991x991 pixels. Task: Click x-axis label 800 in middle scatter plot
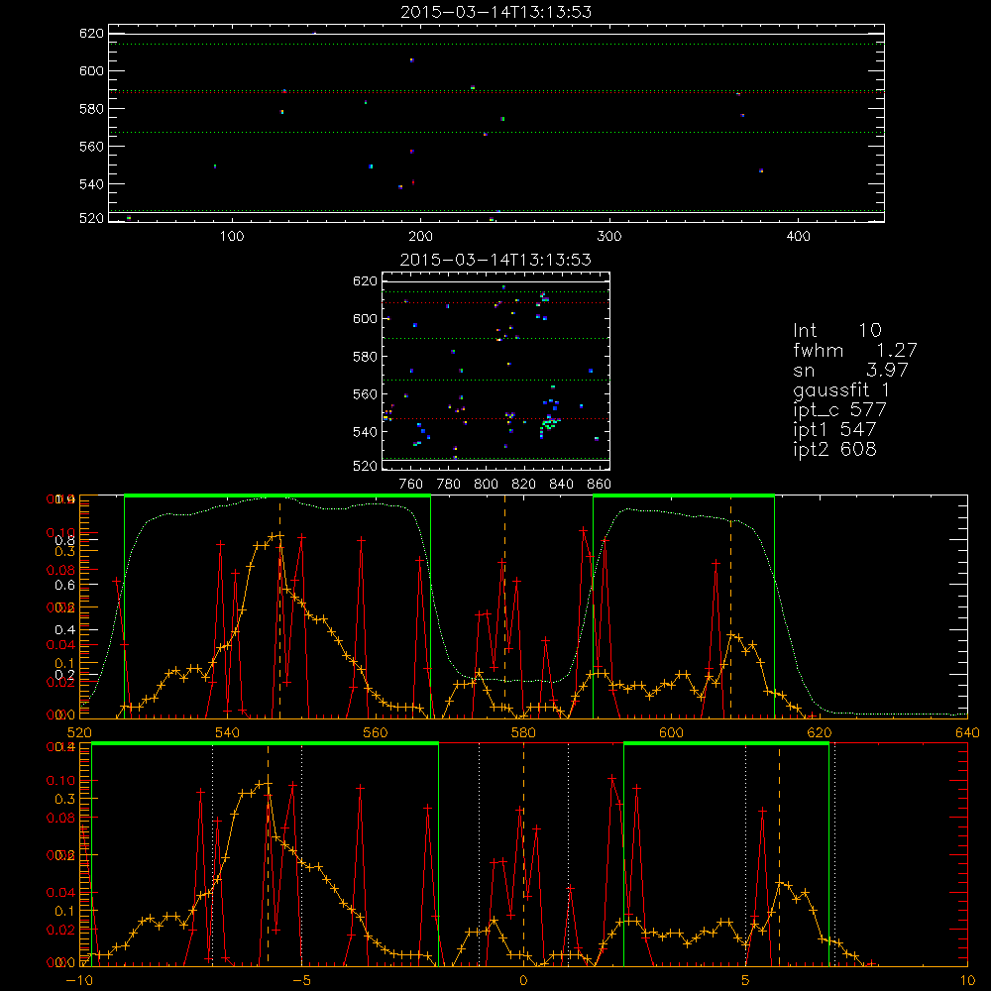(486, 485)
